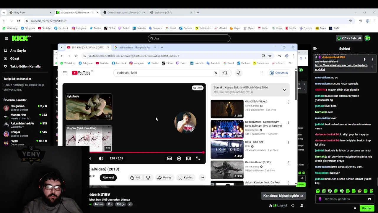Start YouTube voice search microphone
Viewport: 378px width, 213px height.
point(239,73)
